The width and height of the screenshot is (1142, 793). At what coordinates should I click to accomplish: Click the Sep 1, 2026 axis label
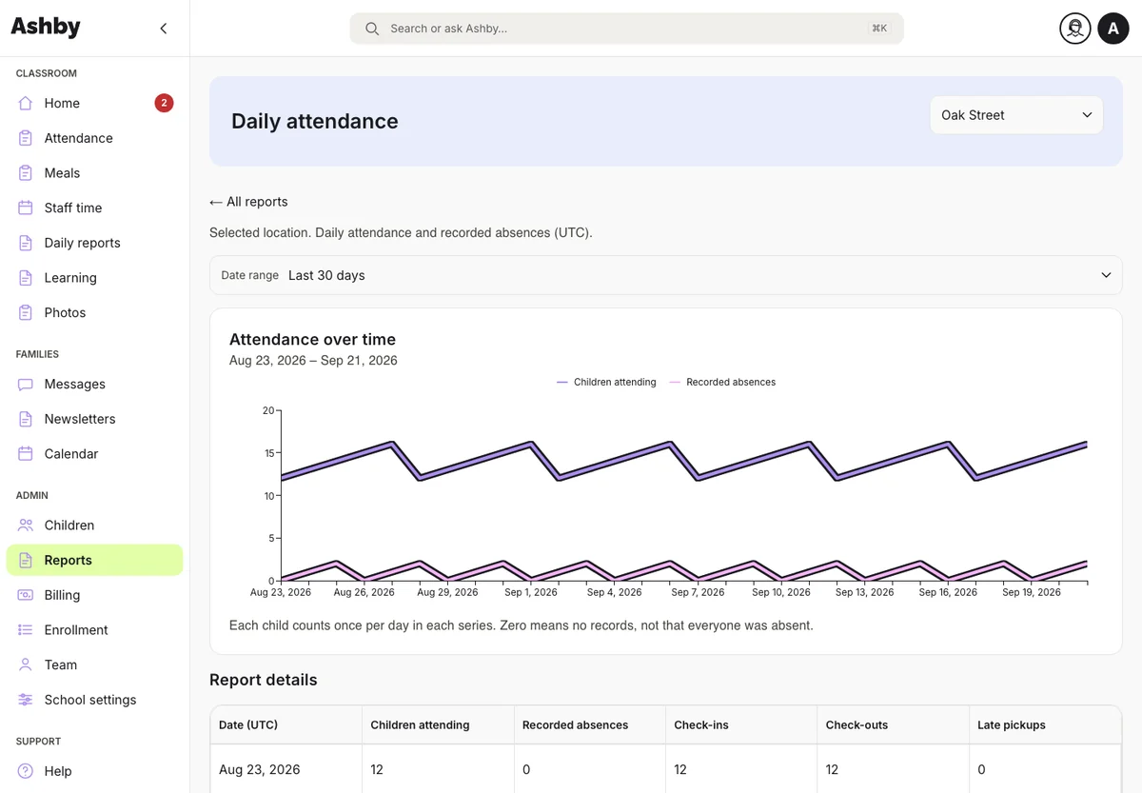coord(531,592)
